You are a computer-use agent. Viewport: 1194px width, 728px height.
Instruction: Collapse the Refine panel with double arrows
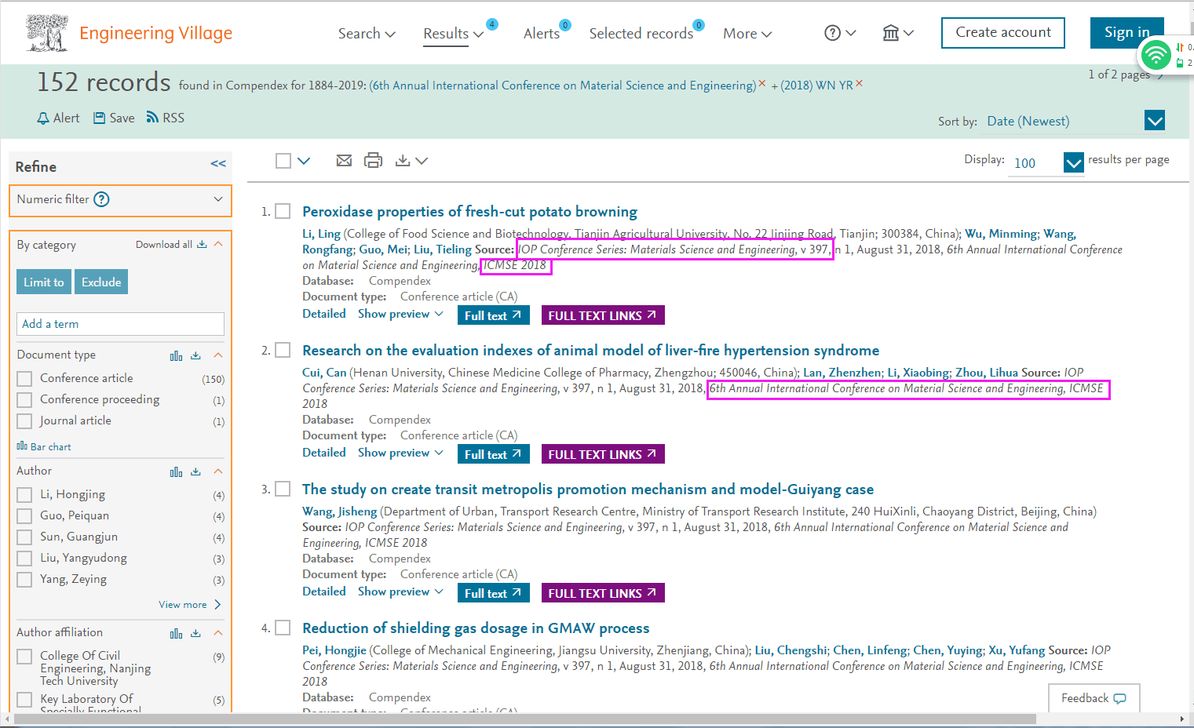coord(218,163)
